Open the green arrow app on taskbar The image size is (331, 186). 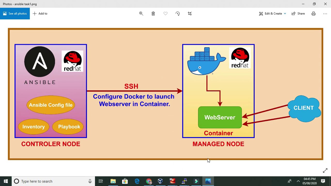coord(196,181)
